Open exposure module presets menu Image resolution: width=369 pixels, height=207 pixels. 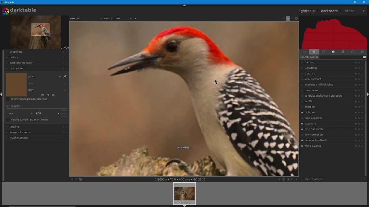[362, 124]
